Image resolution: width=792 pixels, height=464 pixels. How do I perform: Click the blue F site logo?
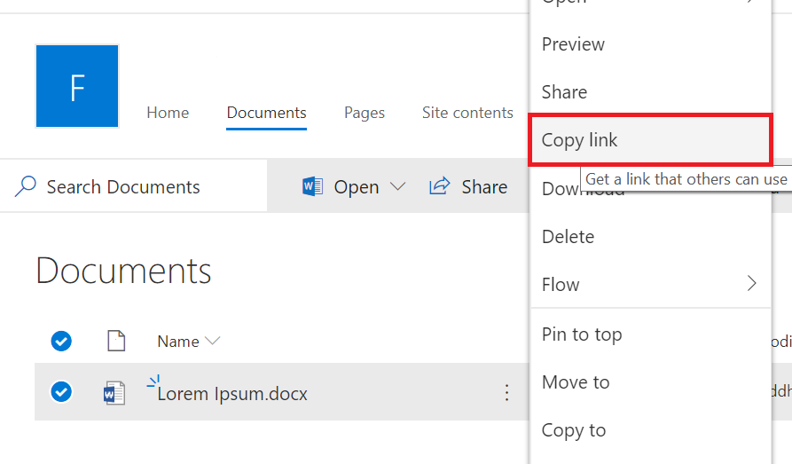click(x=77, y=86)
